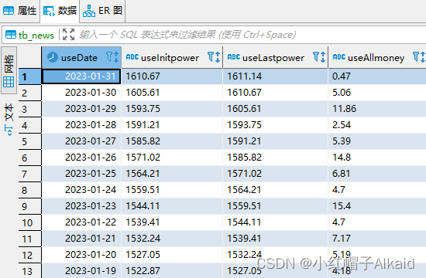
Task: Open the ER 图 tab
Action: (102, 11)
